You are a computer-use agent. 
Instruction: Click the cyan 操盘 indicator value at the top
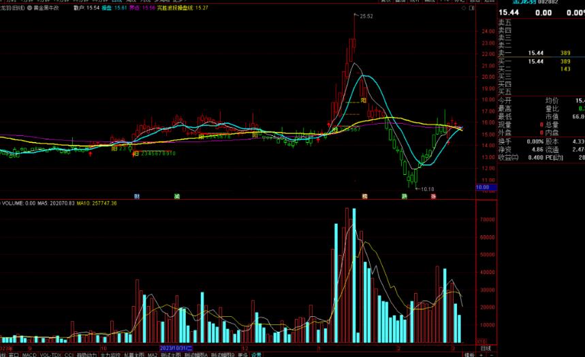tap(114, 7)
